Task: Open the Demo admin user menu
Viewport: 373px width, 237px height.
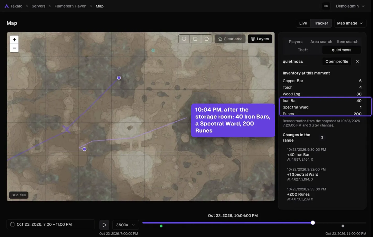Action: tap(350, 6)
